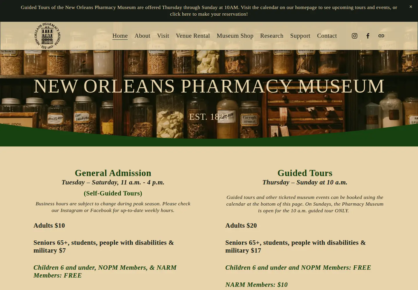Open the Facebook icon in header
This screenshot has width=418, height=290.
[x=368, y=36]
